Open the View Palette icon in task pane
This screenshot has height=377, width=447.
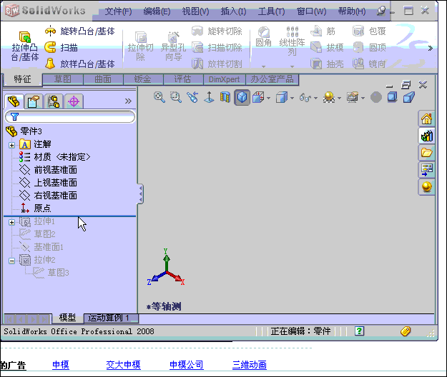point(426,170)
